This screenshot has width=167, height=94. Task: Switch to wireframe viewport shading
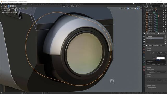coord(134,8)
